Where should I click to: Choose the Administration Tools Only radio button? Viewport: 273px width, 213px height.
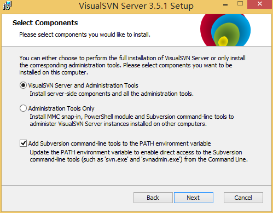(23, 108)
